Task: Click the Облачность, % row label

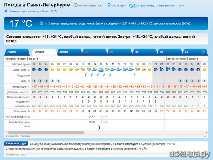Action: (21, 70)
